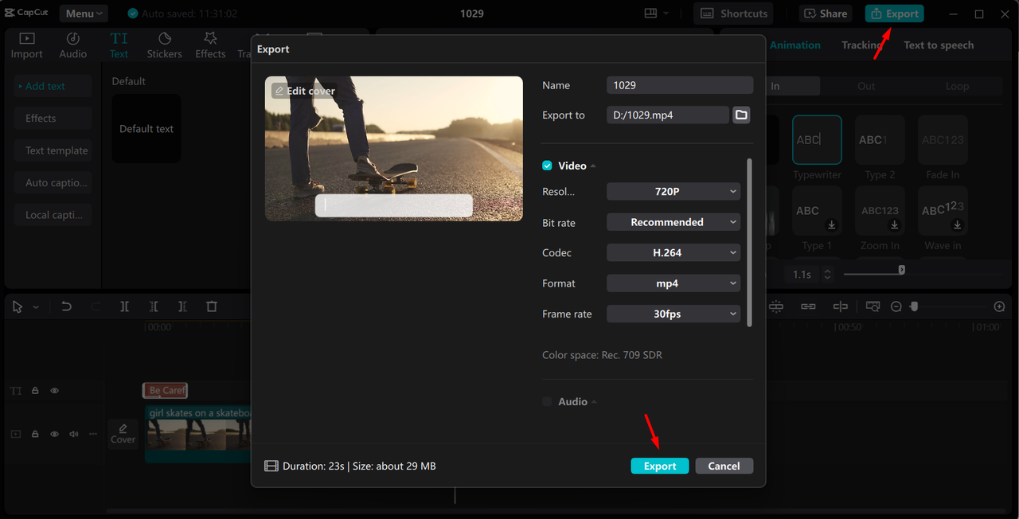Click the timeline zoom to fit icon

point(873,306)
